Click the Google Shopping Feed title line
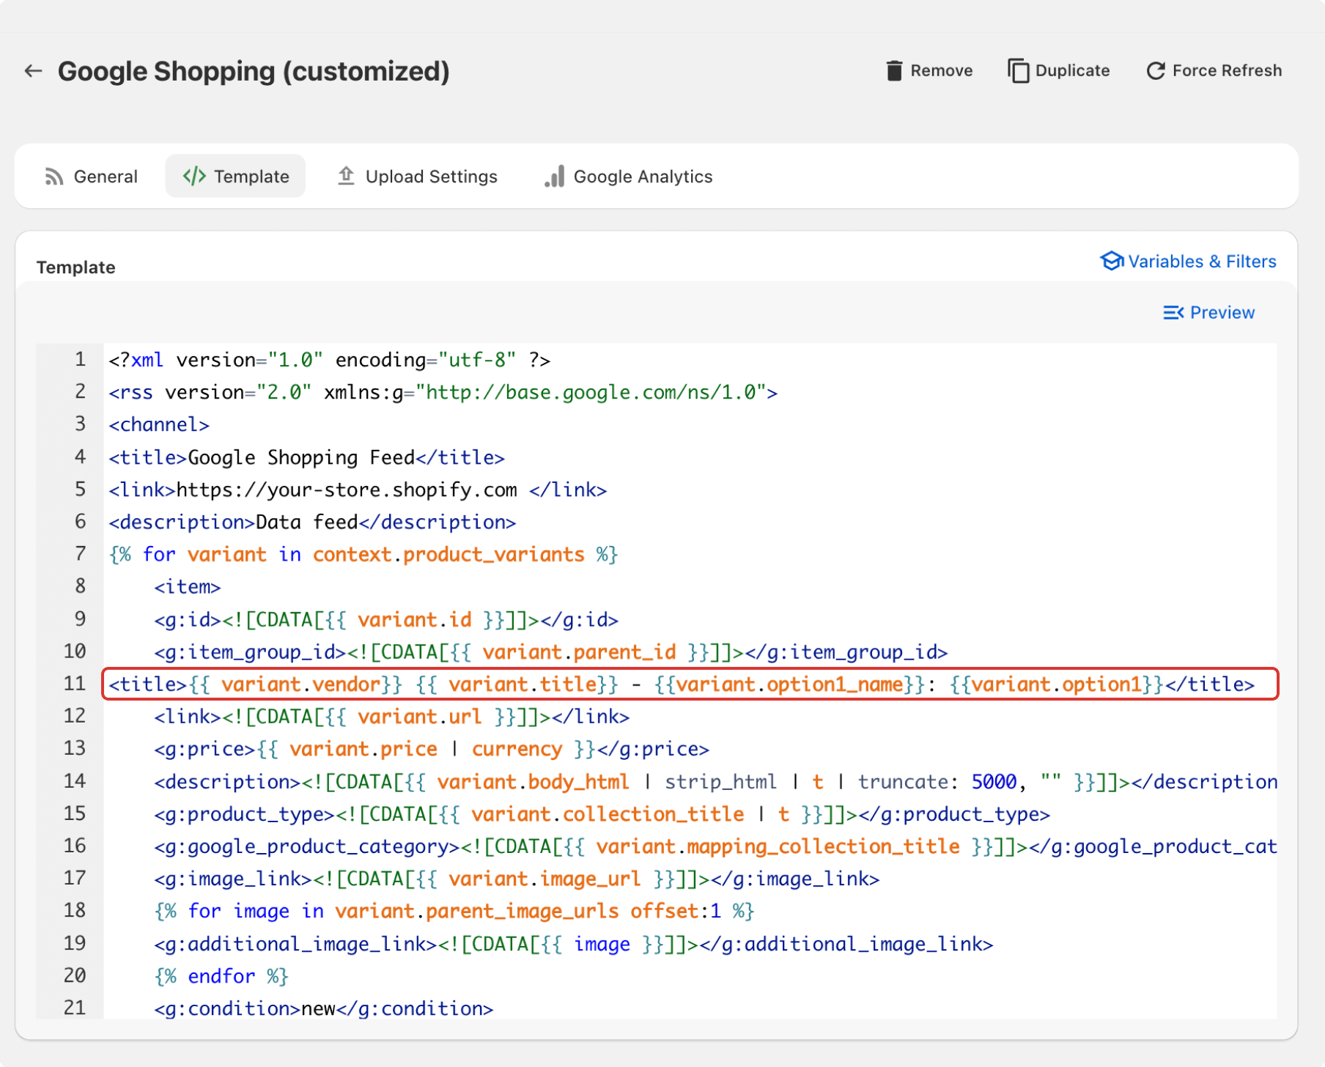The image size is (1325, 1067). coord(306,458)
